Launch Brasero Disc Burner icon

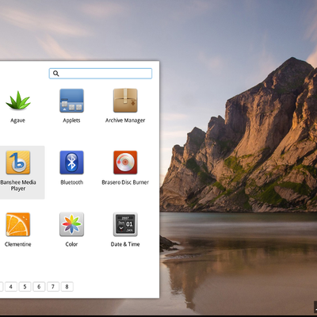pyautogui.click(x=125, y=162)
